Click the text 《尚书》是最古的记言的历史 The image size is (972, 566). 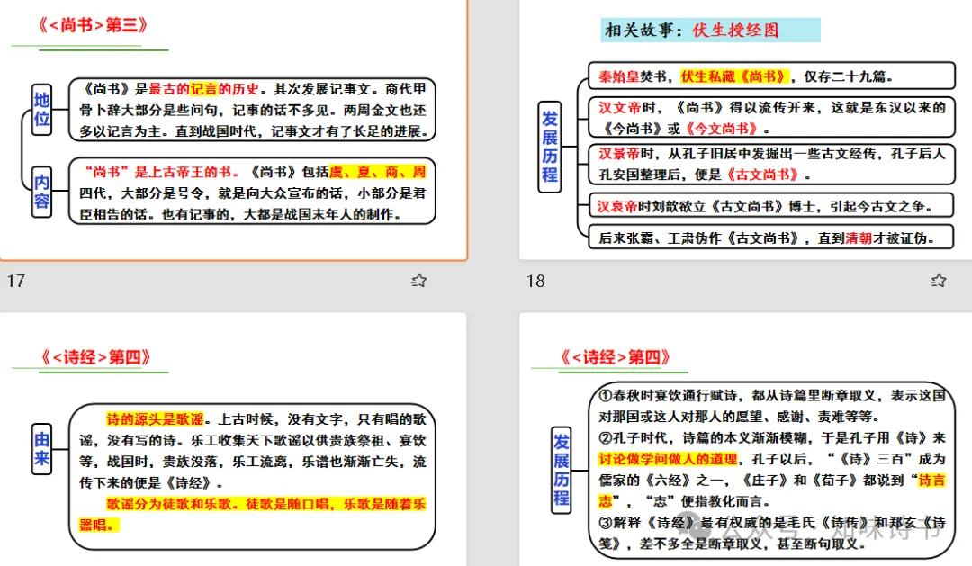[170, 89]
